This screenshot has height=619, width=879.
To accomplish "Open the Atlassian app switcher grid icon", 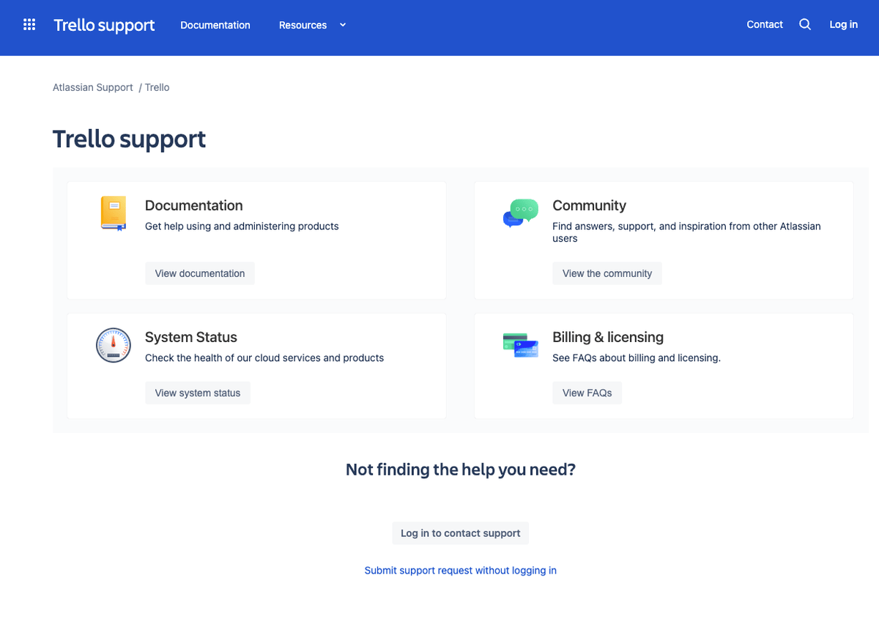I will point(29,25).
